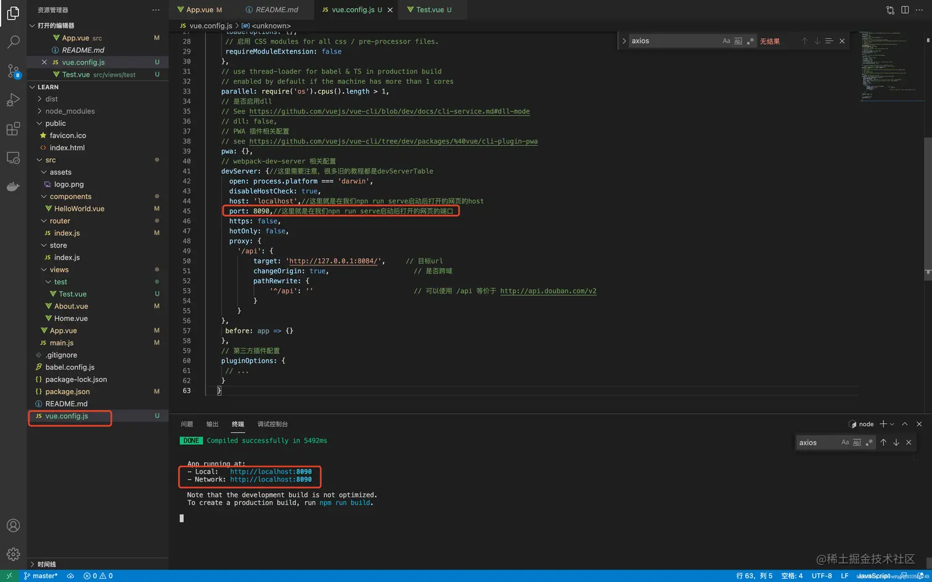Close the terminal find widget
This screenshot has height=582, width=932.
tap(909, 442)
